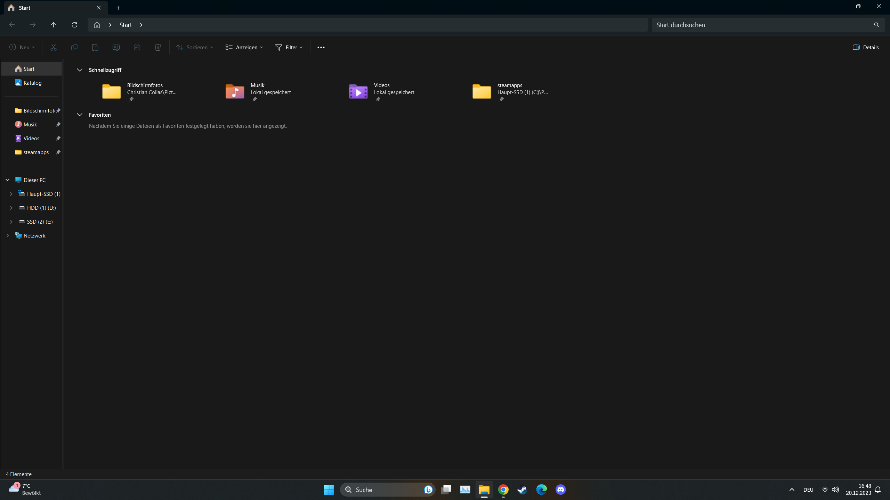
Task: Select the Ausschneiden (cut) tool
Action: (53, 47)
